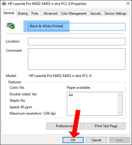Open the Security tab
This screenshot has width=132, height=145.
pyautogui.click(x=96, y=13)
